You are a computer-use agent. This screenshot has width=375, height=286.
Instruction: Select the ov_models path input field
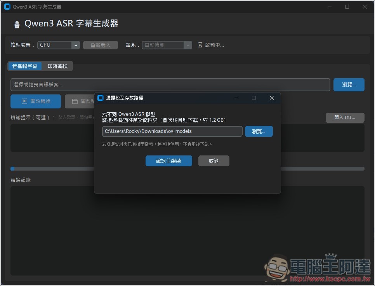pyautogui.click(x=172, y=131)
